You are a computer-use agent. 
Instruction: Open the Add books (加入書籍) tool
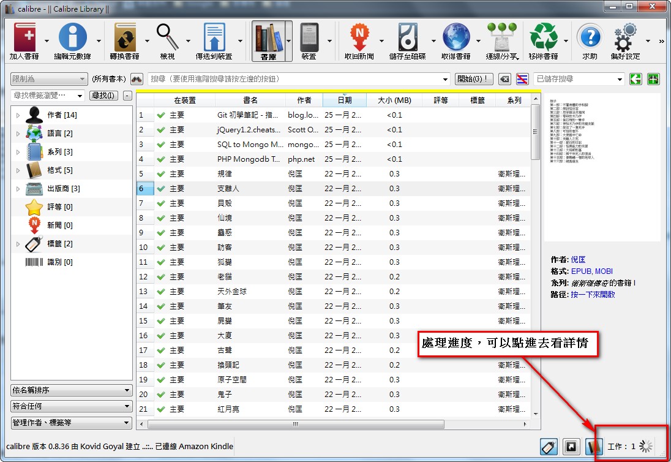(x=24, y=41)
